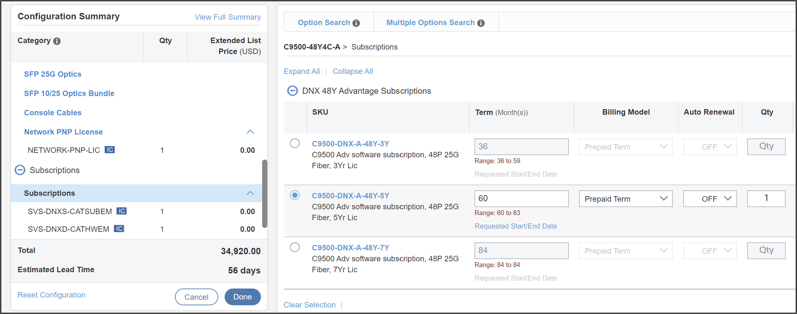Select the C9500-DNX-A-48Y-5Y radio button
The image size is (797, 314).
pyautogui.click(x=295, y=195)
